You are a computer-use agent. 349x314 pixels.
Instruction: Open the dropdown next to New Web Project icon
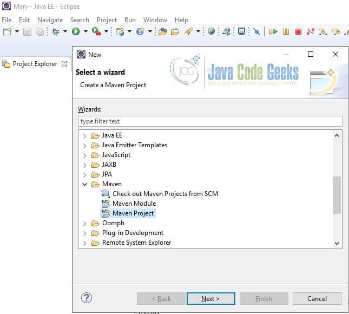tap(129, 31)
